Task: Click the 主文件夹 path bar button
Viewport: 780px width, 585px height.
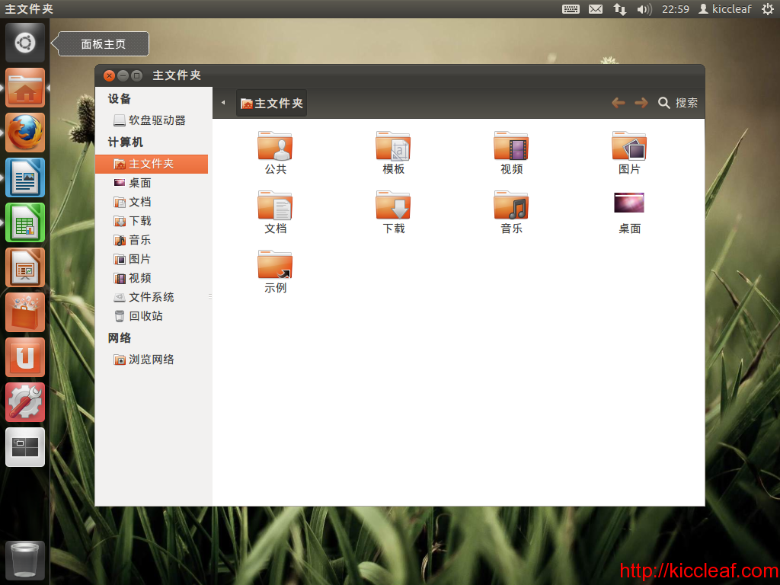Action: pos(272,103)
